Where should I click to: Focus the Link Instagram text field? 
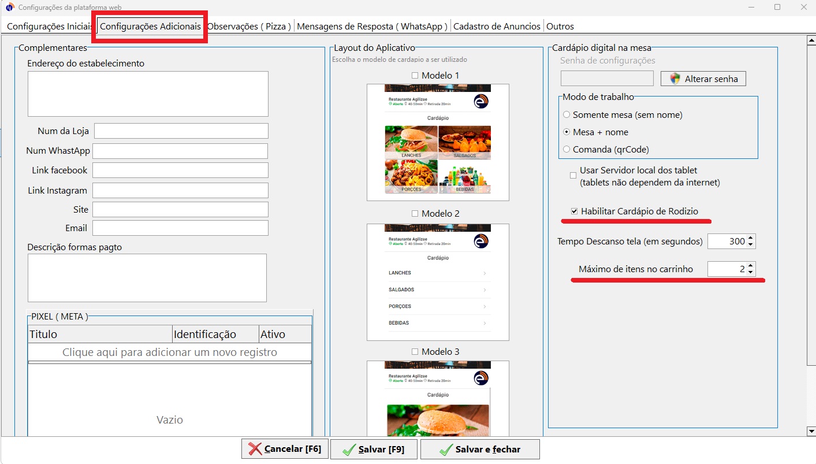click(x=180, y=191)
